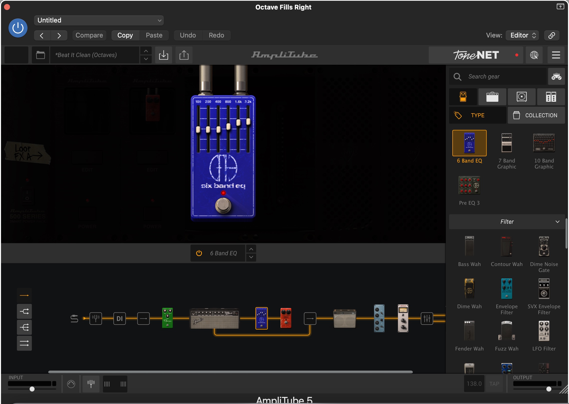The width and height of the screenshot is (569, 404).
Task: Select the green Chorus pedal in chain
Action: 167,318
